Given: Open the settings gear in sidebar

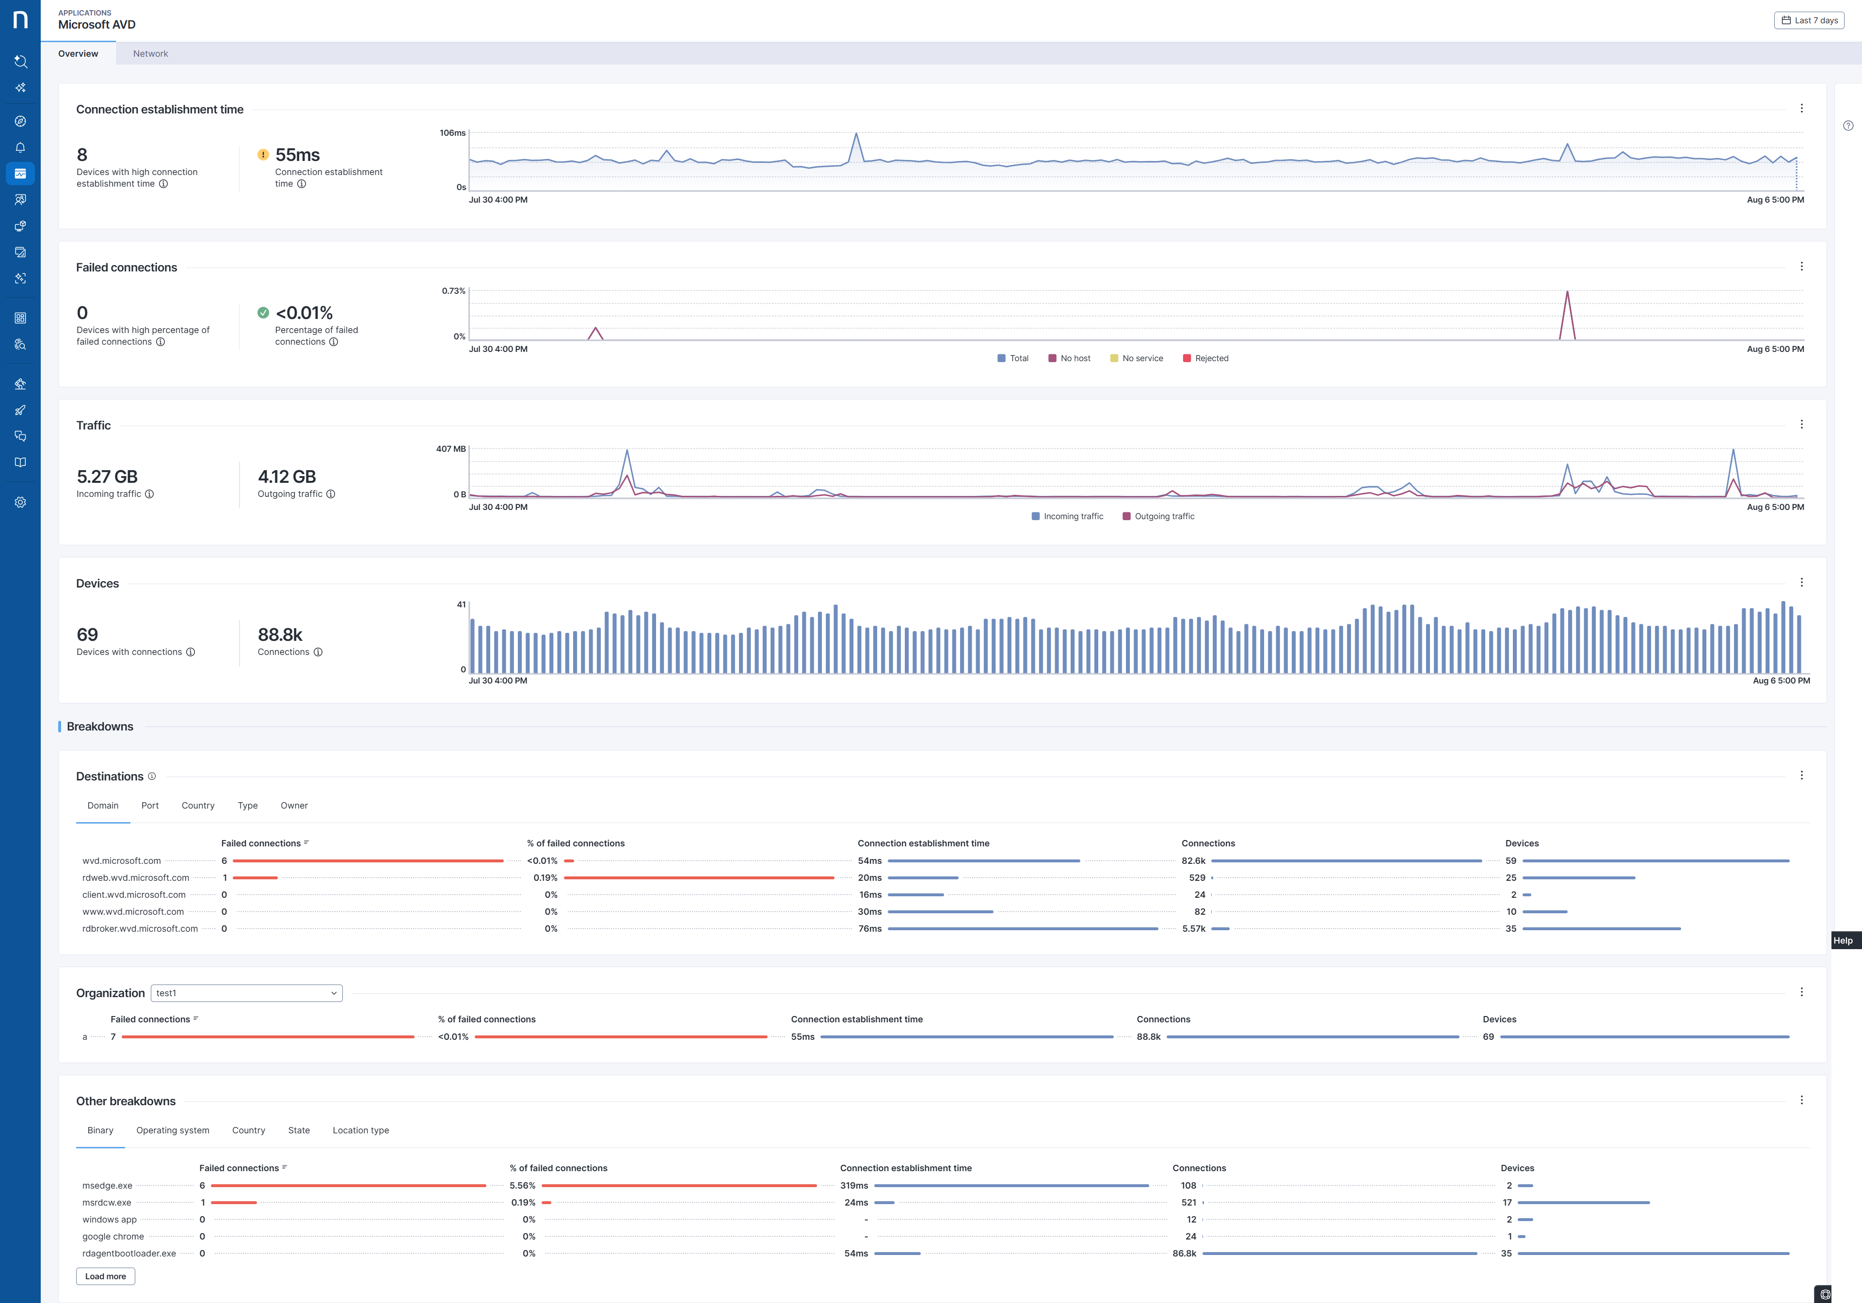Looking at the screenshot, I should [x=20, y=502].
